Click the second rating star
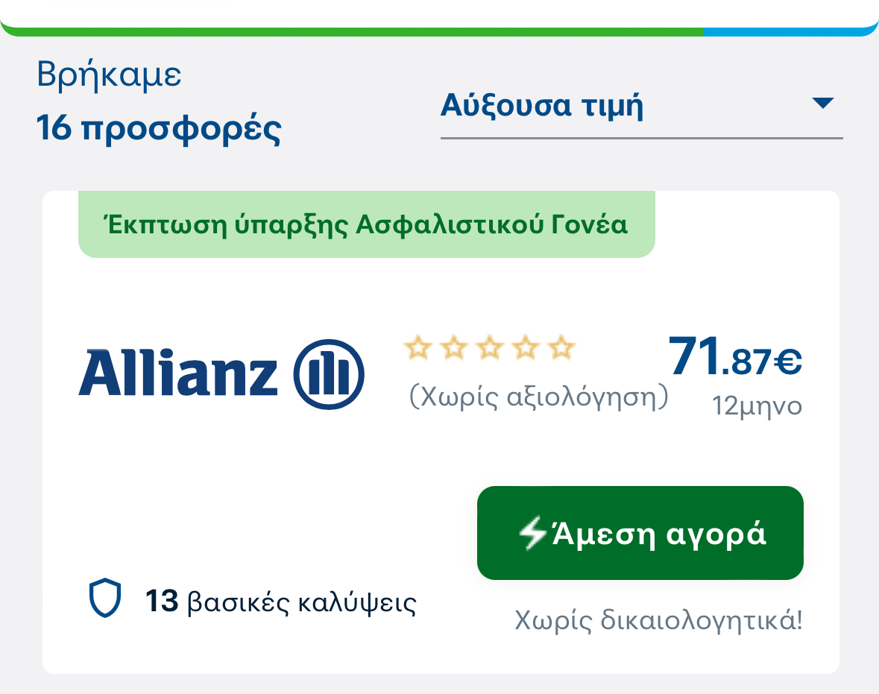 [454, 347]
